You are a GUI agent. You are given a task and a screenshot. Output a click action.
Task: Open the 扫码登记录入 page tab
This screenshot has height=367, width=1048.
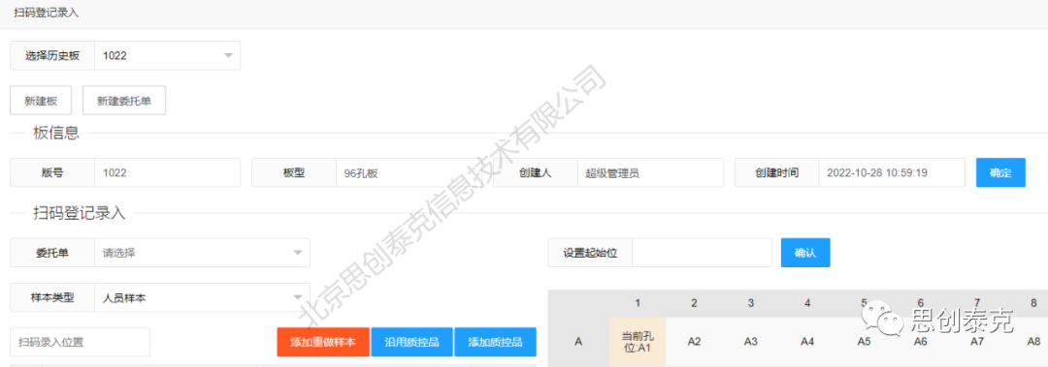pos(47,14)
